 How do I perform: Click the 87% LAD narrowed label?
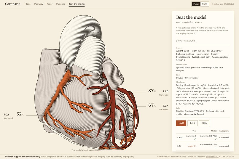[158, 92]
